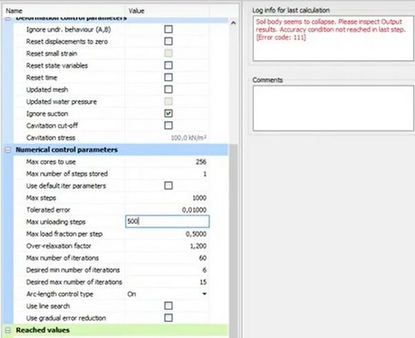Open the Arc-length control type dropdown
Viewport: 415px width, 338px height.
pos(204,294)
